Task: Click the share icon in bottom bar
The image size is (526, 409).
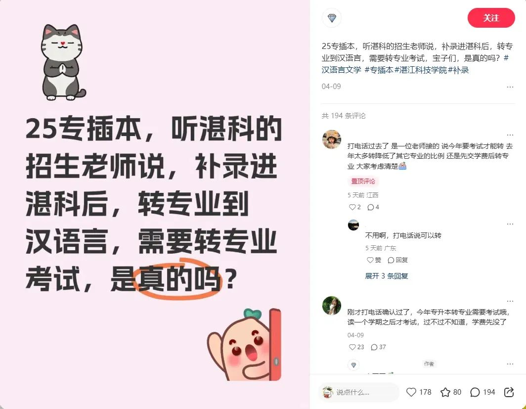Action: [509, 392]
